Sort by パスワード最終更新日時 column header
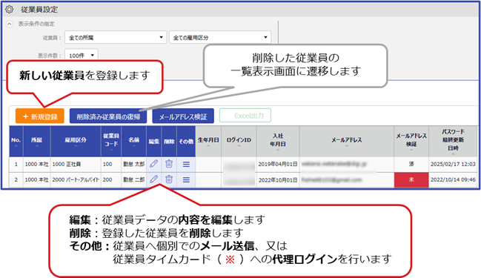 453,141
